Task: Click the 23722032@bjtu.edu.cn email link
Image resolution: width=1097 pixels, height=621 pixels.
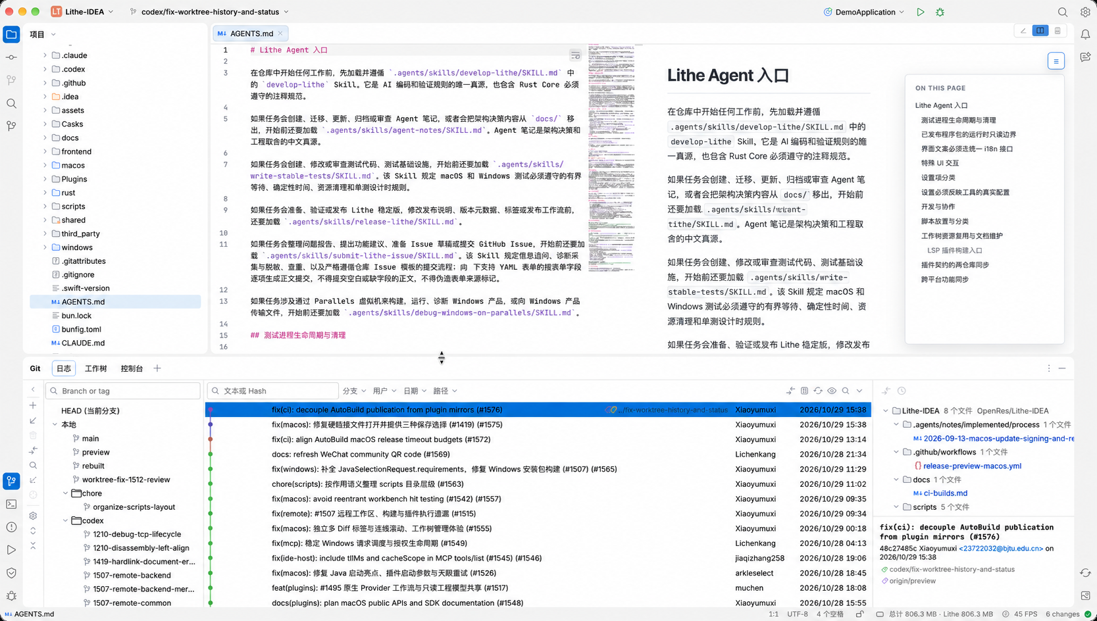Action: click(1001, 548)
